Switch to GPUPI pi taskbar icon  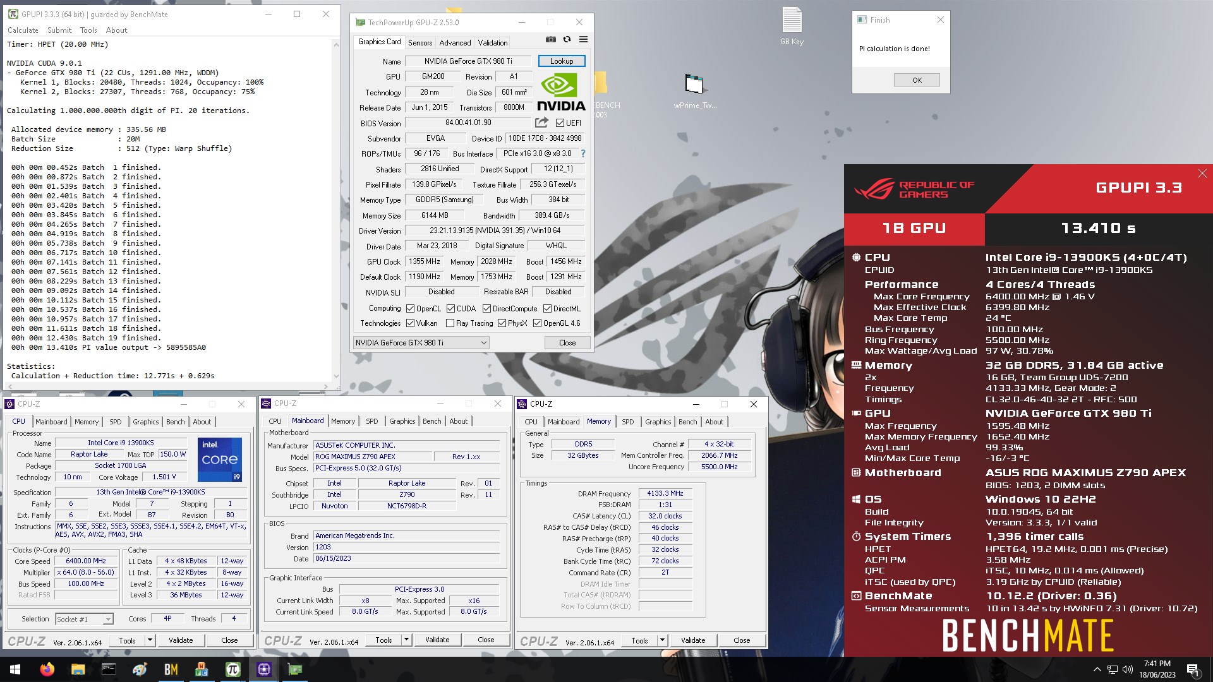pos(232,669)
